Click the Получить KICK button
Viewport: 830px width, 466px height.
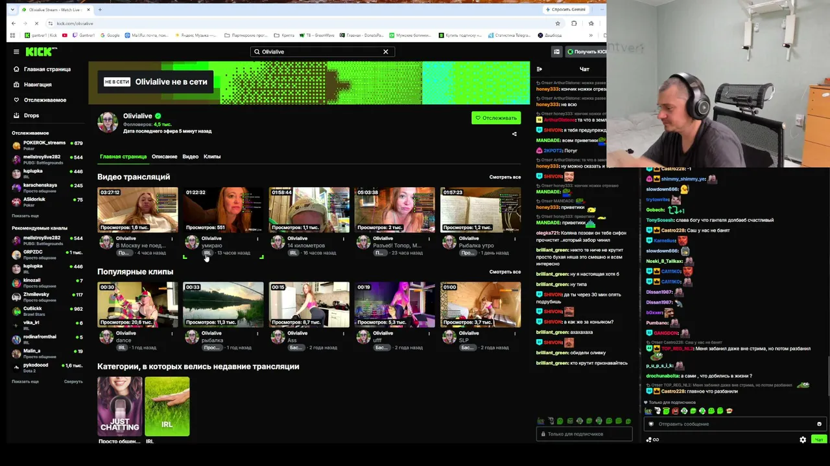point(587,52)
